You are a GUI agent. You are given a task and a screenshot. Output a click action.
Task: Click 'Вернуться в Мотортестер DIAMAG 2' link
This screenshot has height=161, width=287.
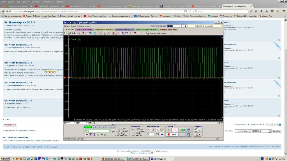click(x=20, y=131)
